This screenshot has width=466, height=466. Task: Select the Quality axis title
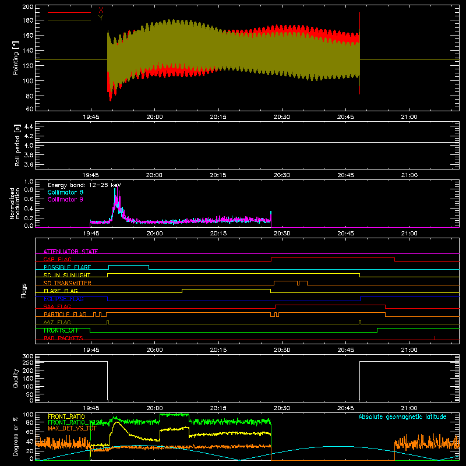(x=16, y=378)
